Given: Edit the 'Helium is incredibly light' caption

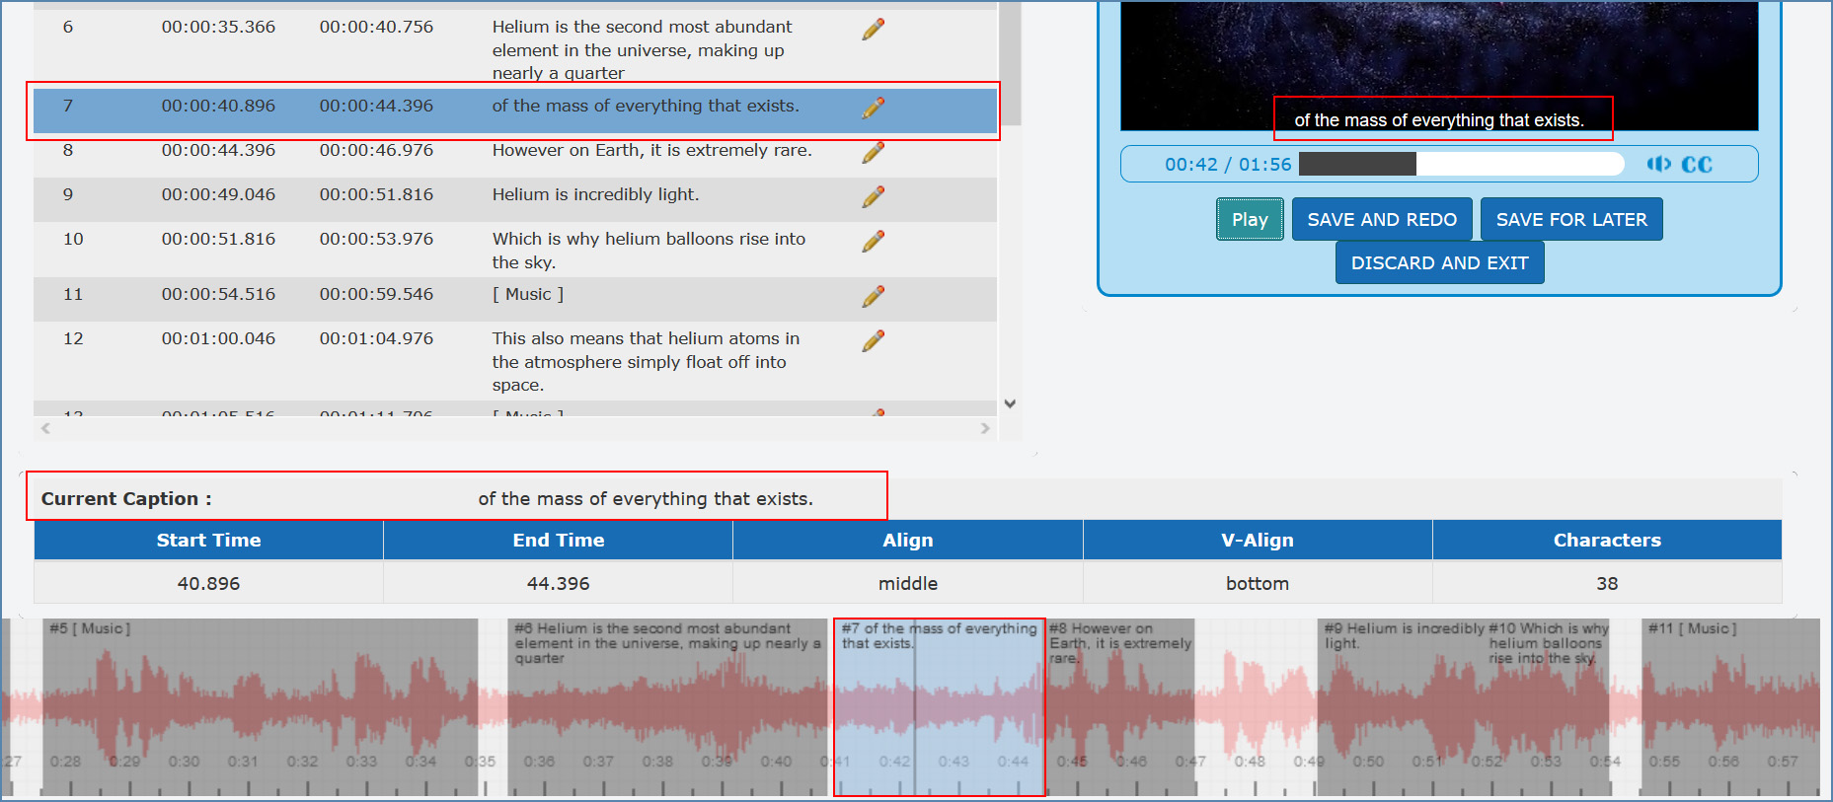Looking at the screenshot, I should (873, 196).
